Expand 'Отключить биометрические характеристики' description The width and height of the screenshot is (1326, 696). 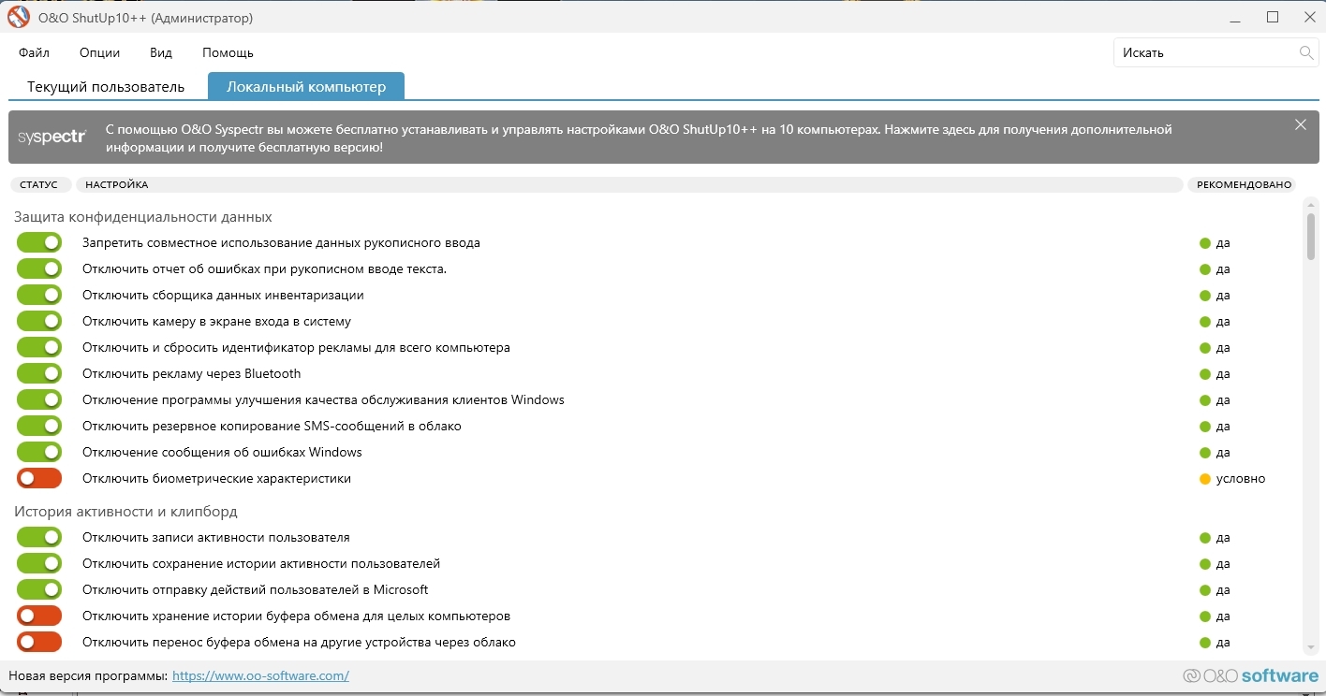[x=216, y=478]
